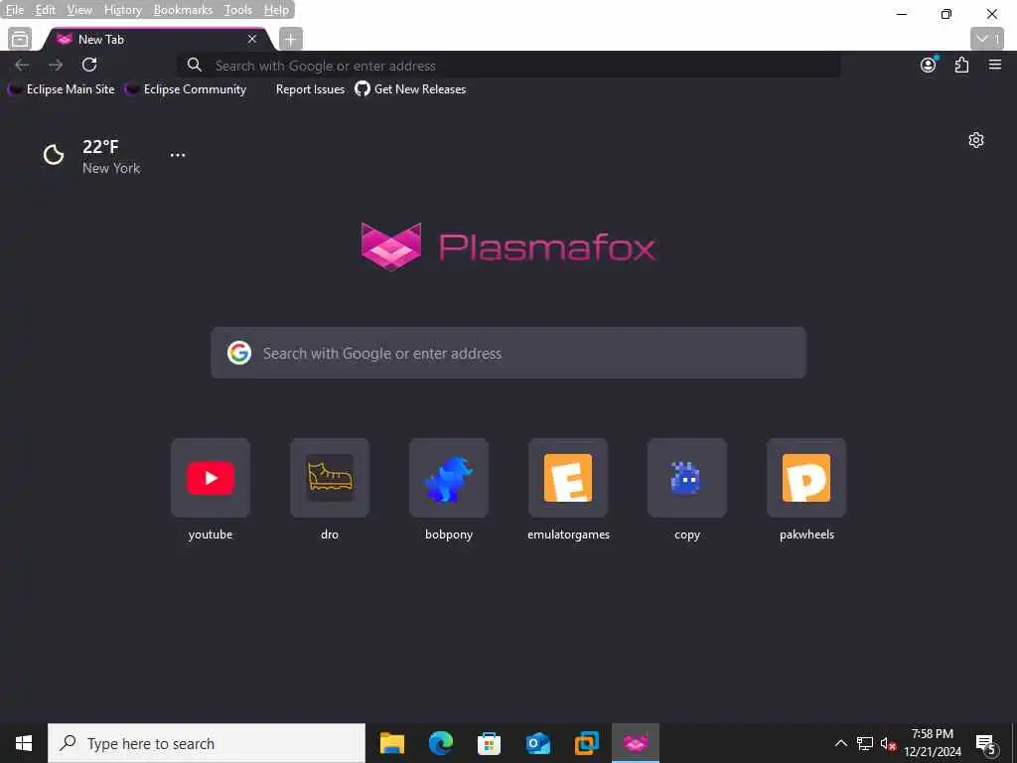The width and height of the screenshot is (1017, 763).
Task: Open the View menu
Action: pyautogui.click(x=79, y=10)
